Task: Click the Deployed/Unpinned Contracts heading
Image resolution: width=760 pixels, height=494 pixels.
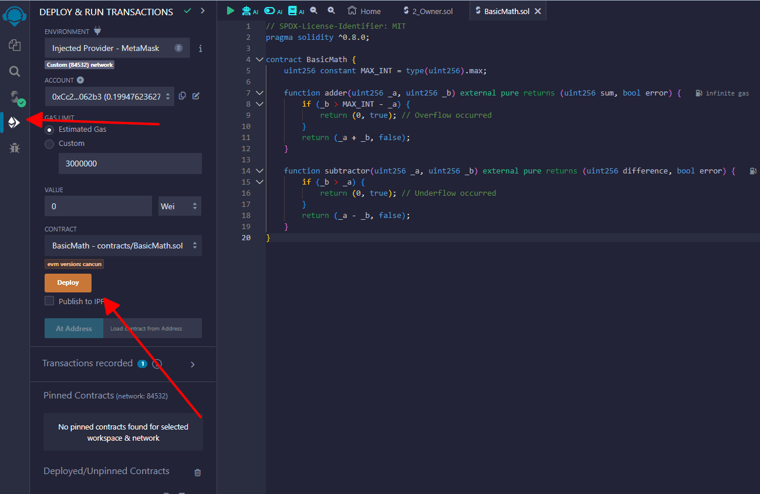Action: 106,471
